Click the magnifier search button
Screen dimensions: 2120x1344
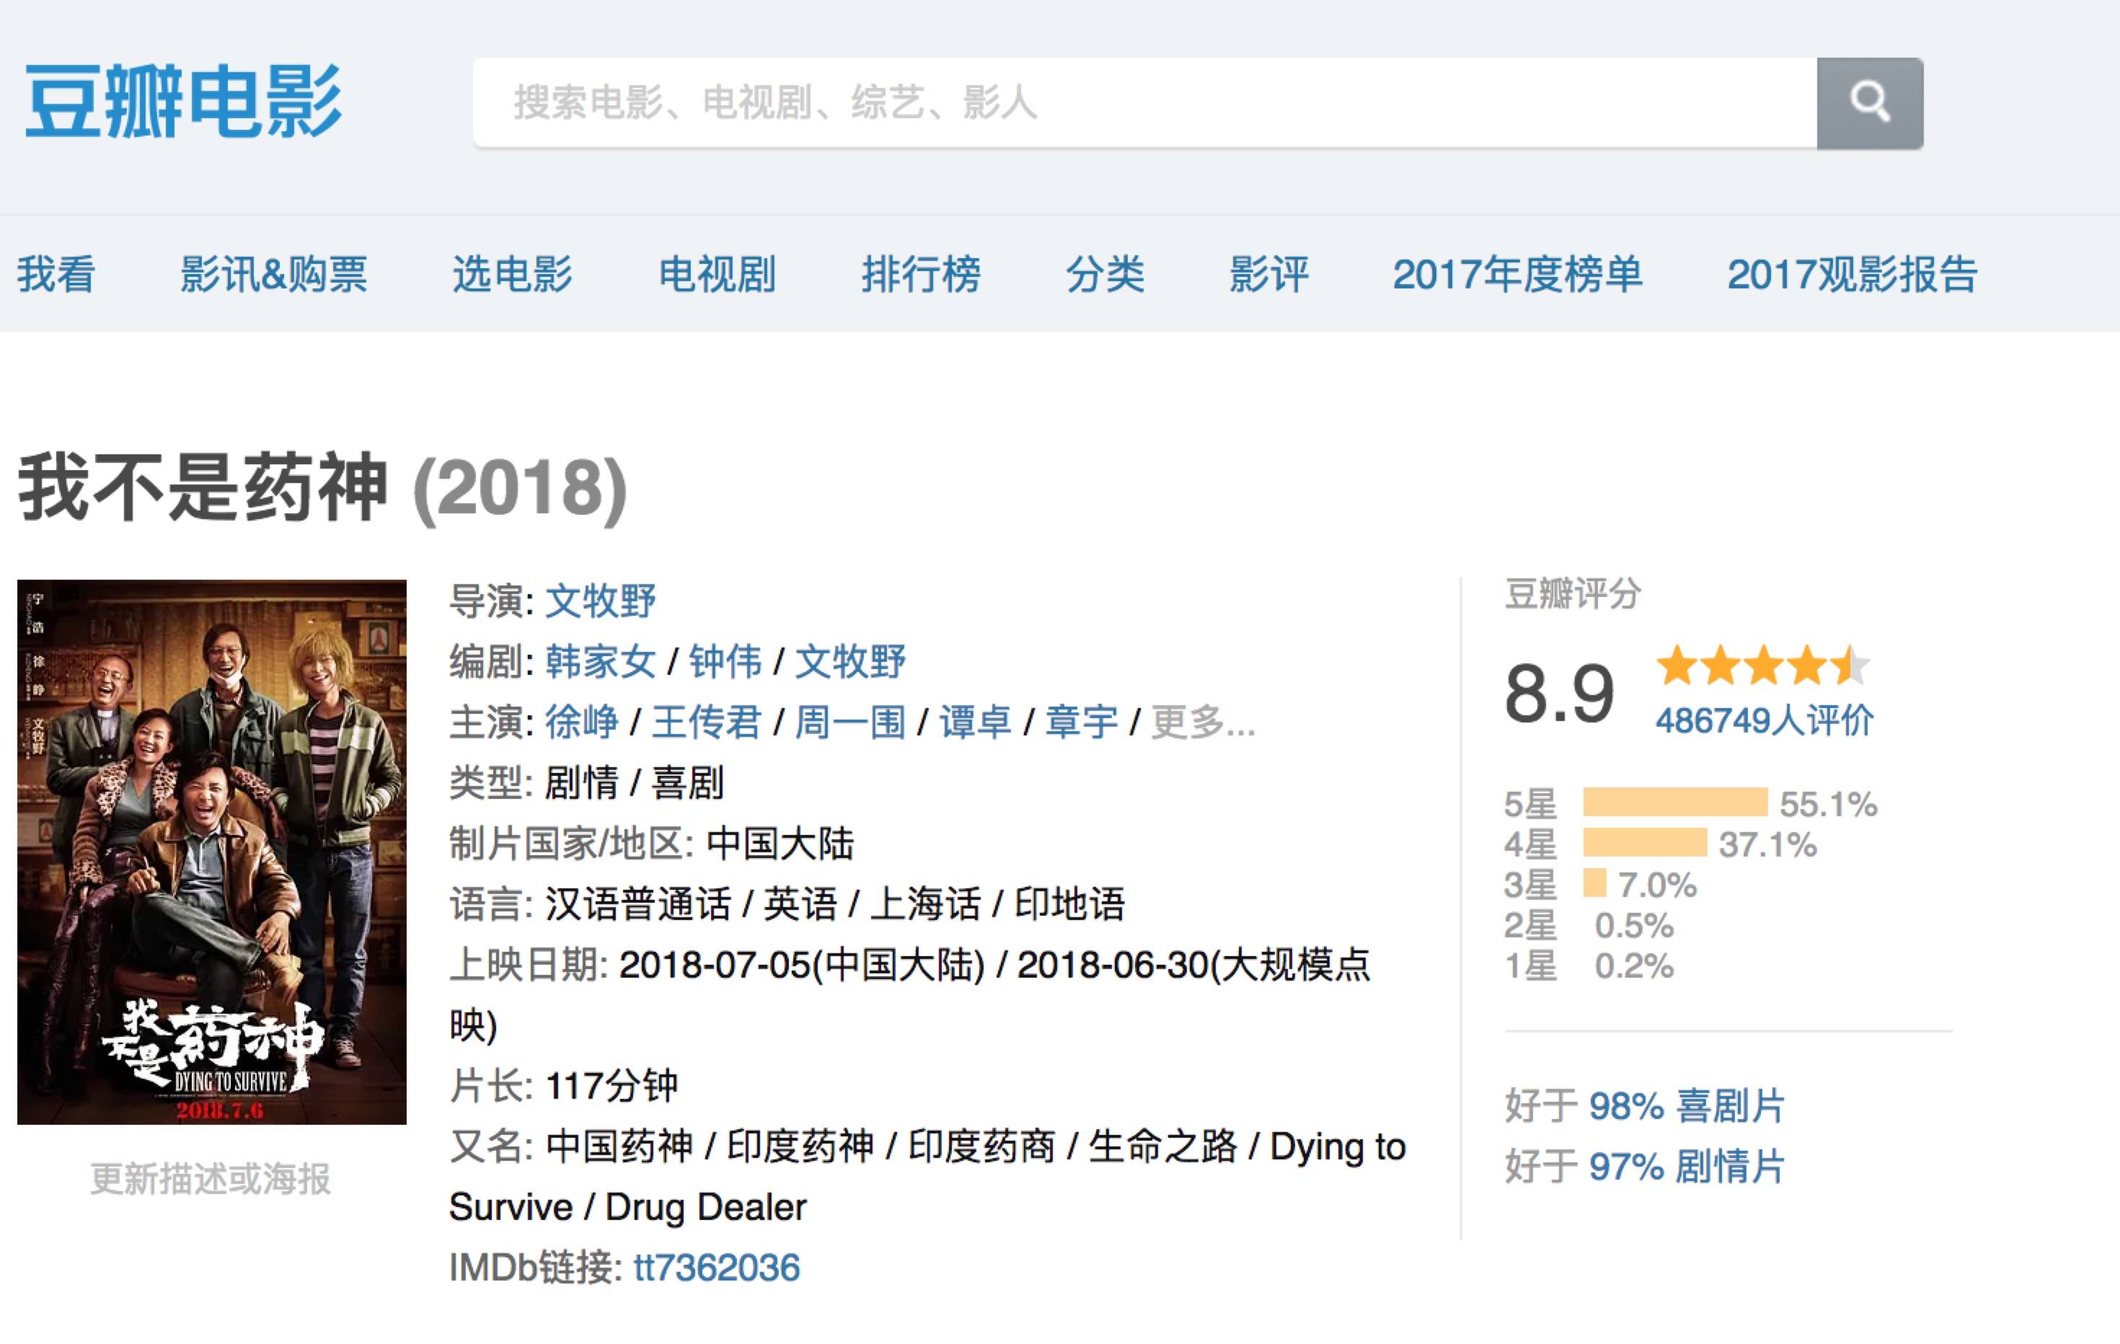1869,103
